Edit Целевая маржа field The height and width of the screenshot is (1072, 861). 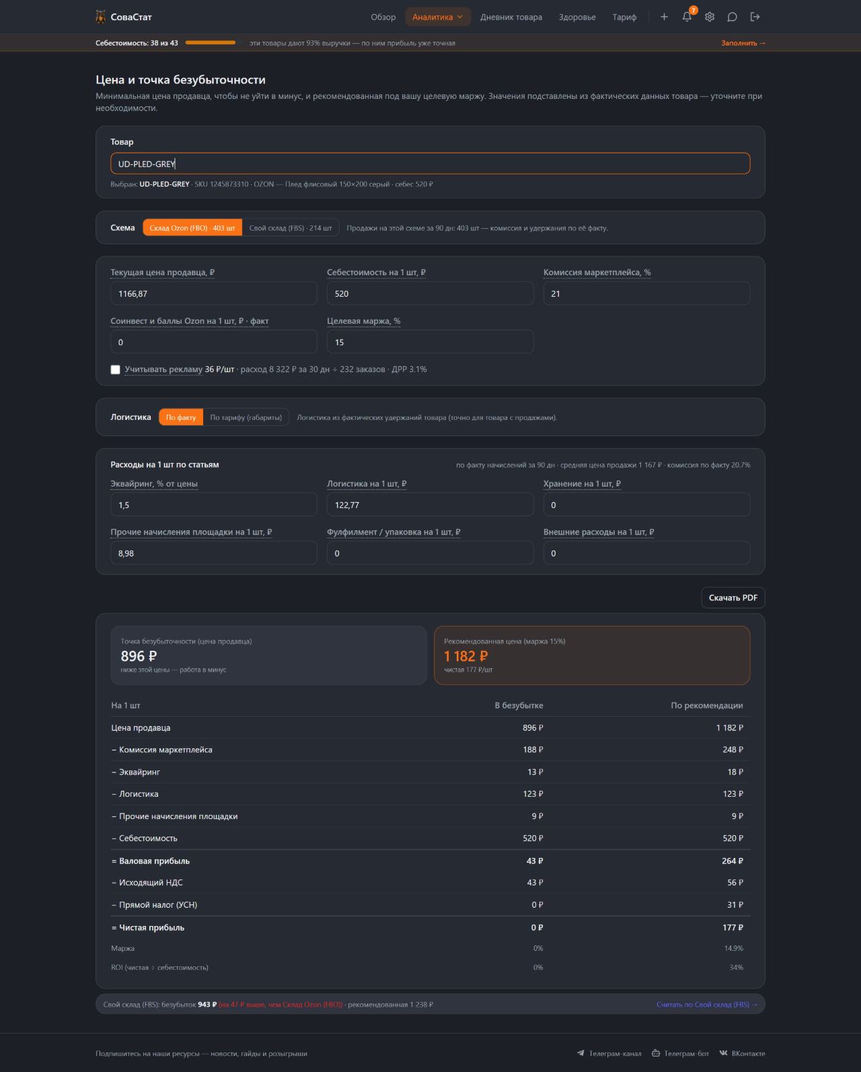[x=430, y=342]
